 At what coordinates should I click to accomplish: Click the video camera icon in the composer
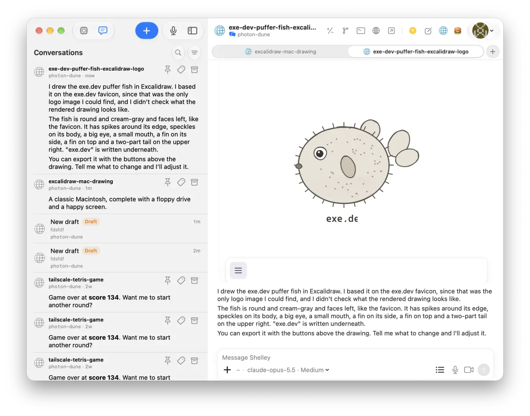[469, 370]
